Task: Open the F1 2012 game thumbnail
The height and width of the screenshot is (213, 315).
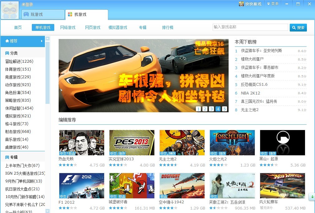Action: (82, 186)
